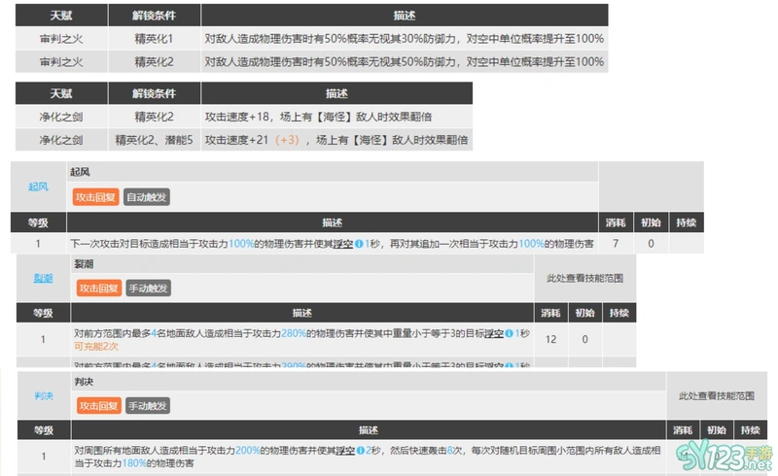The height and width of the screenshot is (476, 778).
Task: Click 等级 header in 判决 table
Action: (44, 430)
